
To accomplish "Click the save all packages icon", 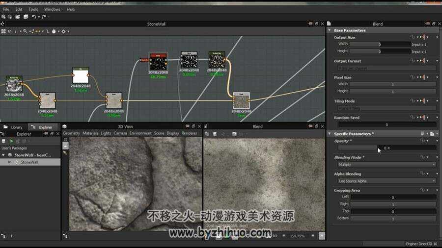I will (x=26, y=17).
